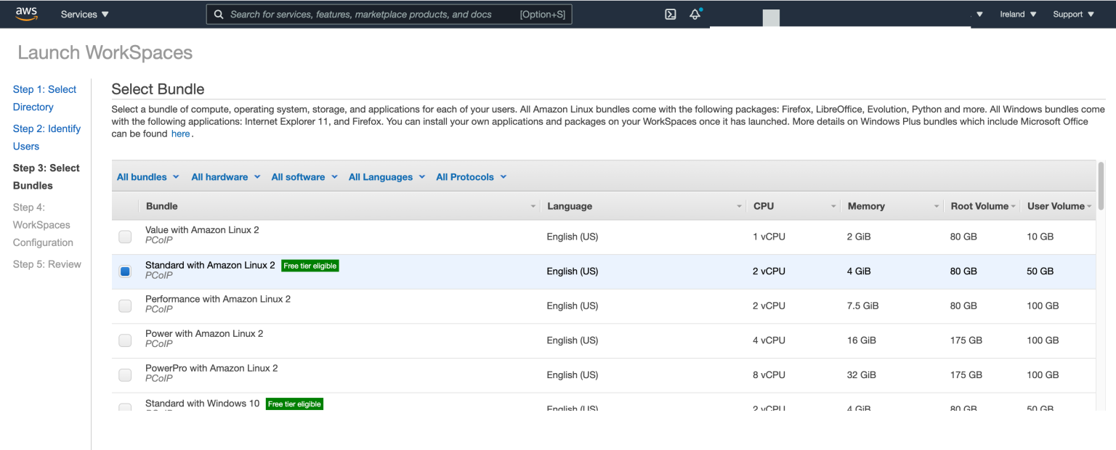
Task: Open the Language column header arrow
Action: [740, 207]
